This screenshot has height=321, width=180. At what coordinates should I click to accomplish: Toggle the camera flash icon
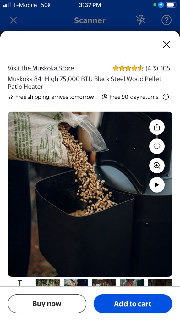(x=140, y=20)
